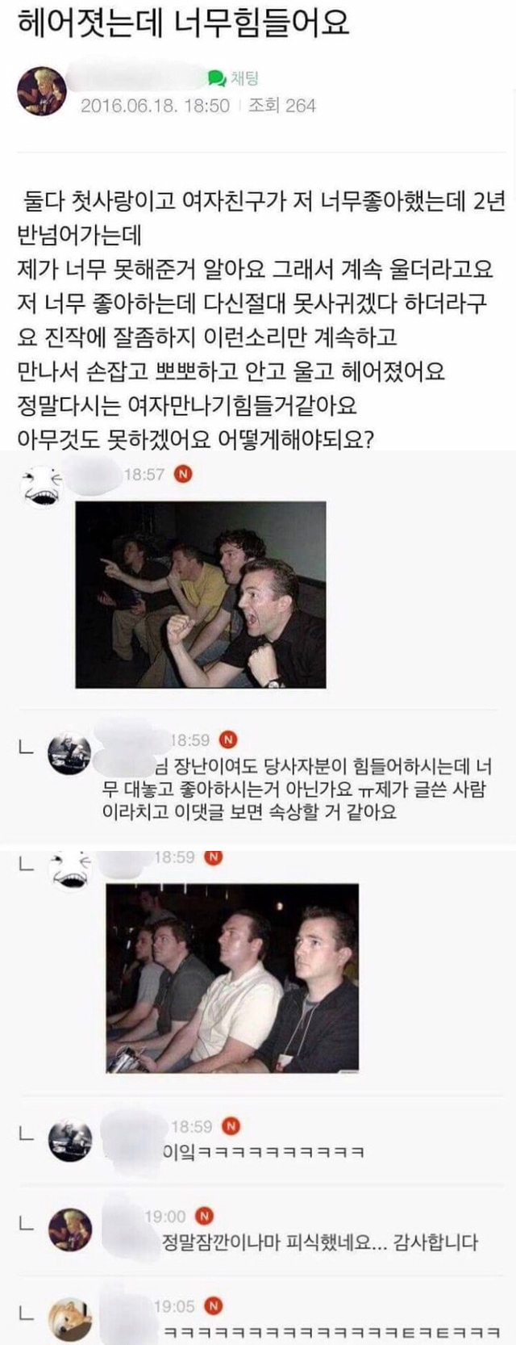Click the Shiba dog avatar at 19:05
Image resolution: width=516 pixels, height=1345 pixels.
point(71,1319)
